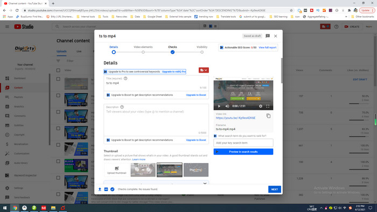Click the Title text field

[156, 83]
